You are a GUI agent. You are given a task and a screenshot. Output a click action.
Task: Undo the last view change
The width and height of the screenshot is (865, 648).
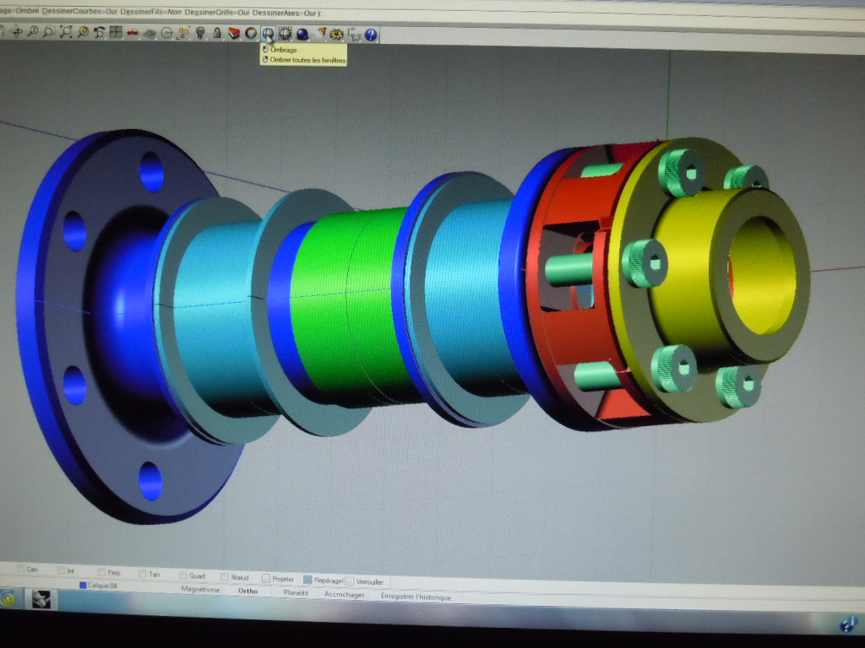(x=100, y=33)
